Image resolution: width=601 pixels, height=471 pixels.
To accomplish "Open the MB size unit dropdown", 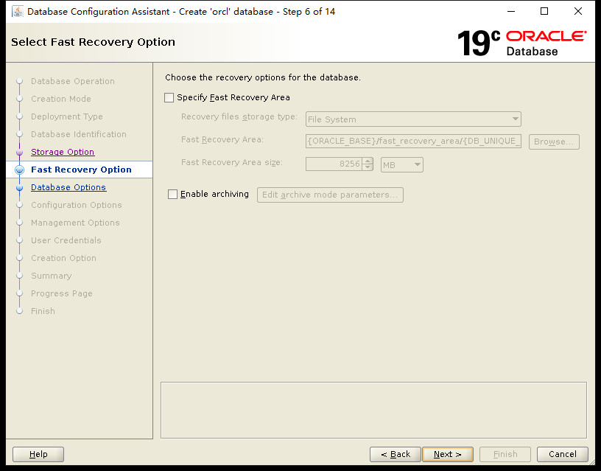I will 401,165.
